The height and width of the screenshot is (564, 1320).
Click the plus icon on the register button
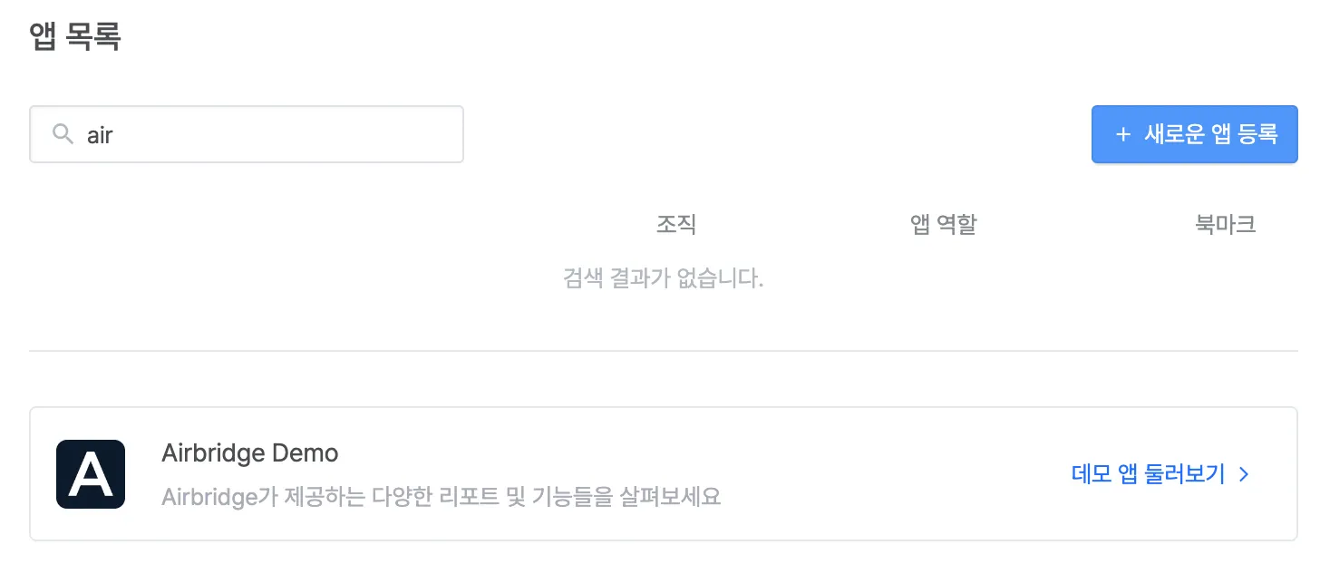pyautogui.click(x=1123, y=134)
